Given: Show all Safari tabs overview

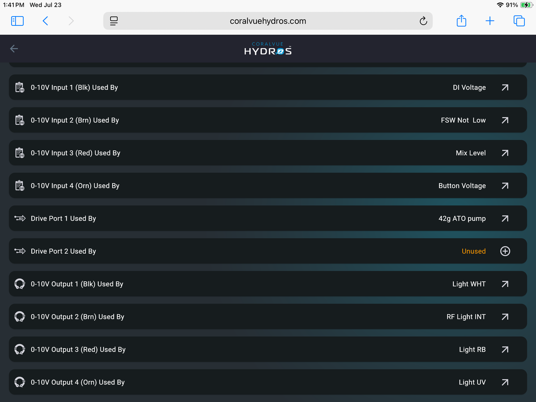Looking at the screenshot, I should click(x=519, y=21).
